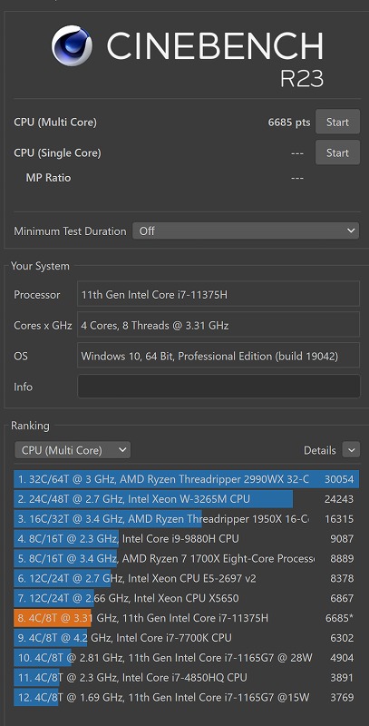The image size is (369, 726).
Task: Select the orange i7-11375H ranking entry
Action: click(x=186, y=618)
